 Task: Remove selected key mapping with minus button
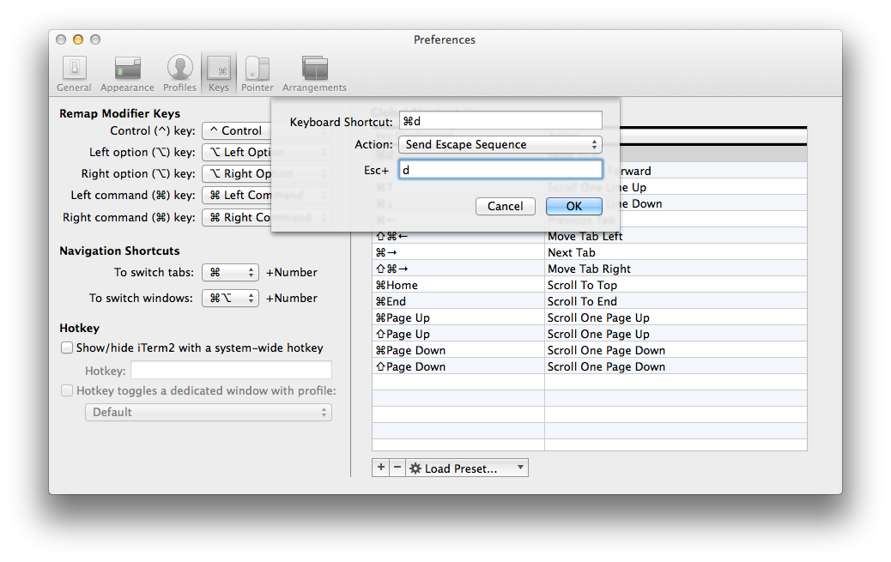[x=397, y=468]
